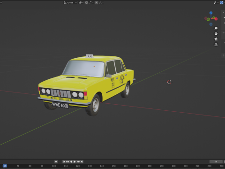Open the Global transform orientation dropdown
The image size is (225, 169).
click(x=70, y=3)
